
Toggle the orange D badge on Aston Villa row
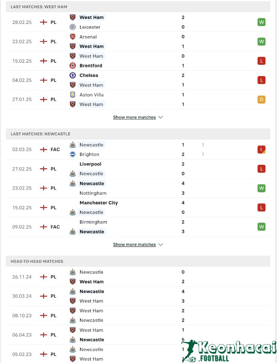261,99
